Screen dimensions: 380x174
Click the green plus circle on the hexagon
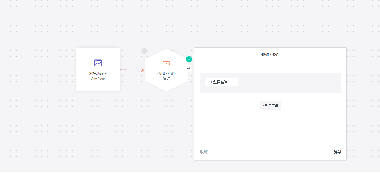[x=189, y=59]
